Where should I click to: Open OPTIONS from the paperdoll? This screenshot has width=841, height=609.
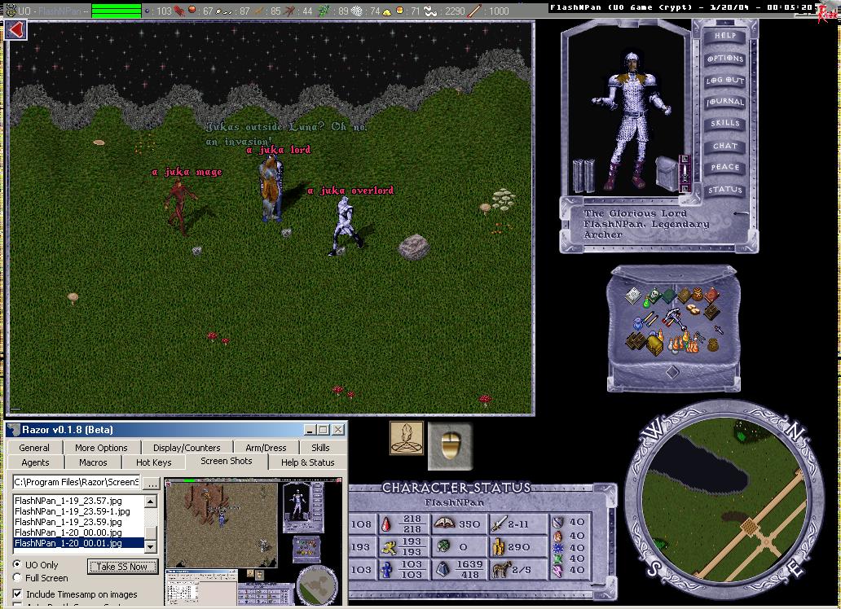pos(724,59)
